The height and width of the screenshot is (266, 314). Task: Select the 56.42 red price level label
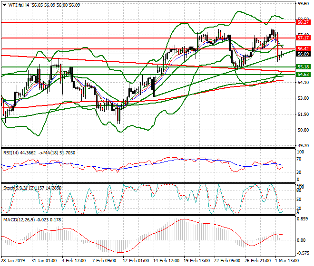point(303,48)
